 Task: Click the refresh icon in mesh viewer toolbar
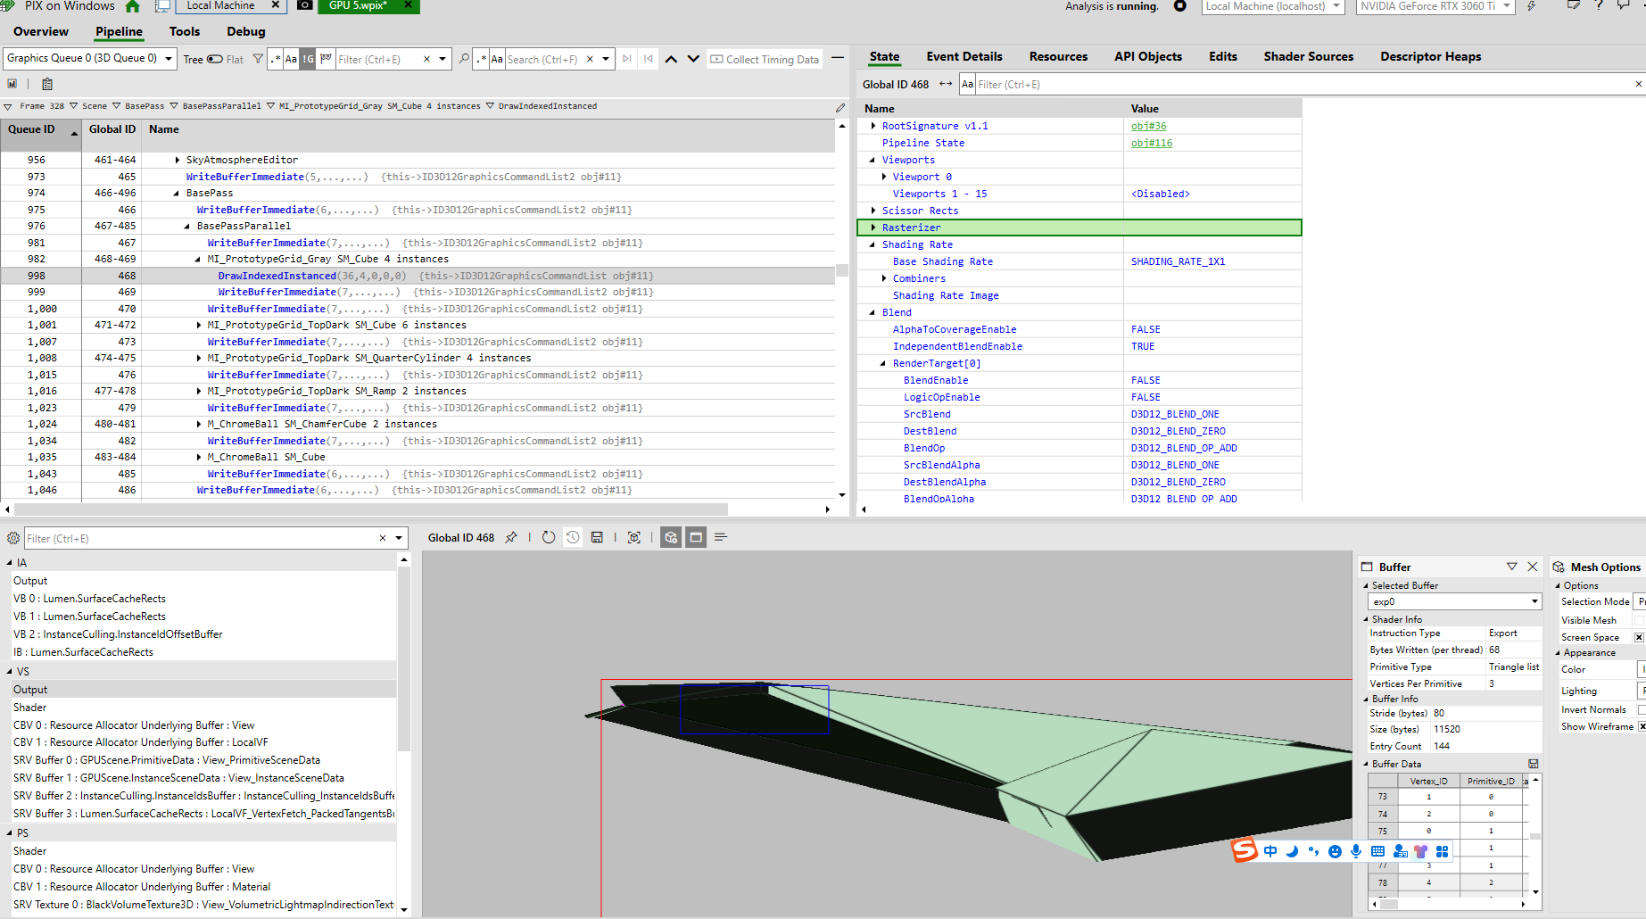click(x=549, y=538)
